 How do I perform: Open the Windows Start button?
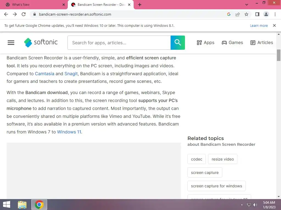(7, 205)
